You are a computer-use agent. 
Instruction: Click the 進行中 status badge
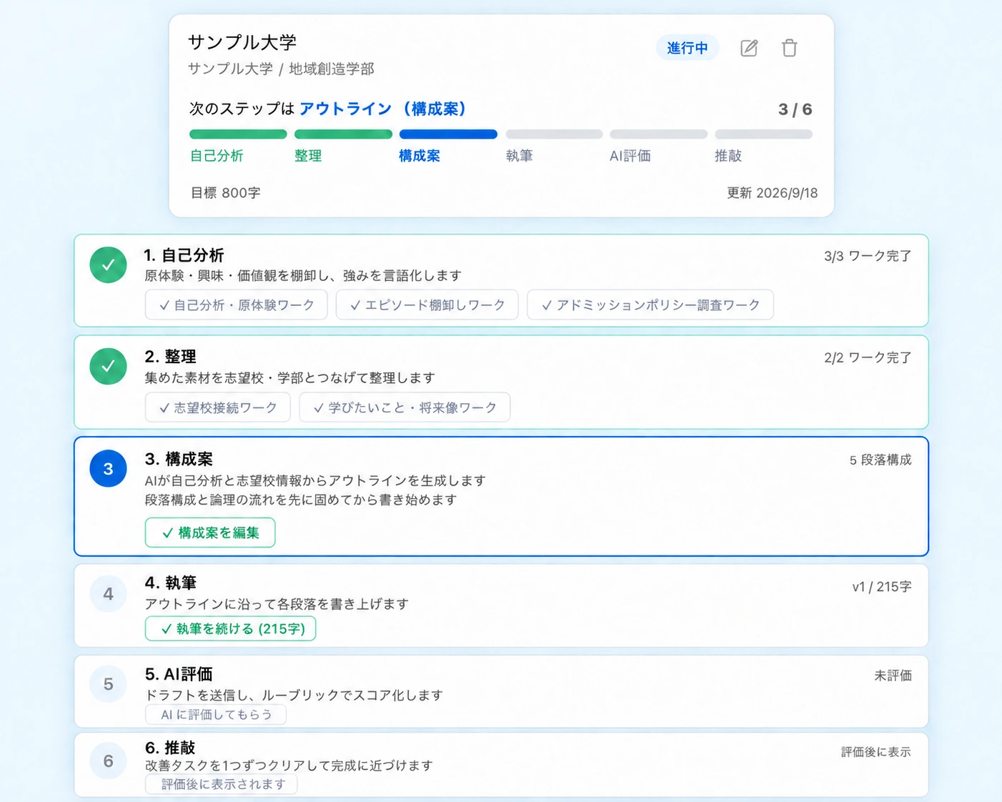coord(687,48)
